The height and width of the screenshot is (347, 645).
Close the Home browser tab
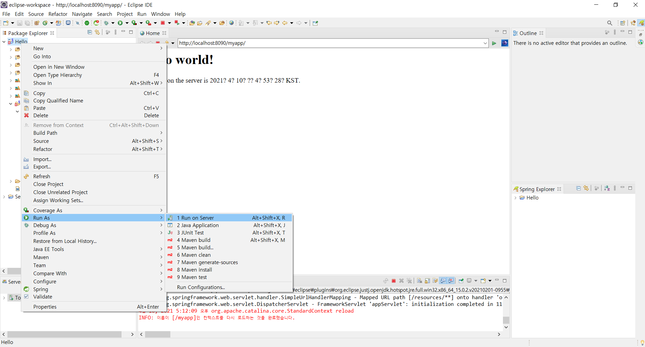pyautogui.click(x=164, y=33)
